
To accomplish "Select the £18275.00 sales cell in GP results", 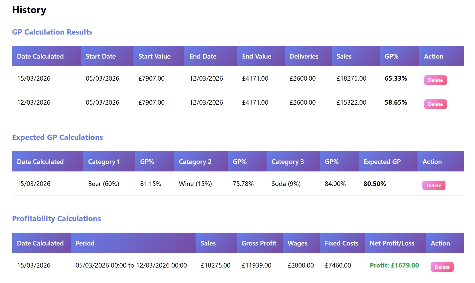I will [351, 78].
